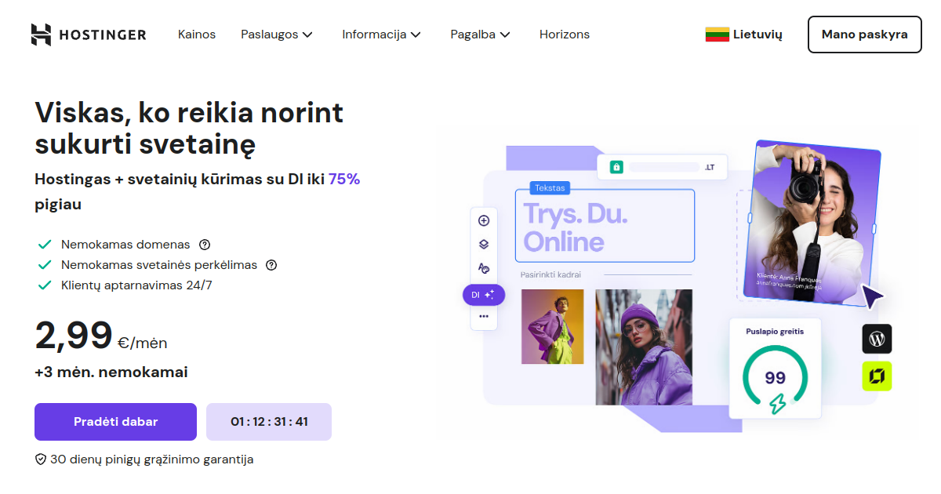Screen dimensions: 941x494
Task: Open the Kainos menu item
Action: coord(197,35)
